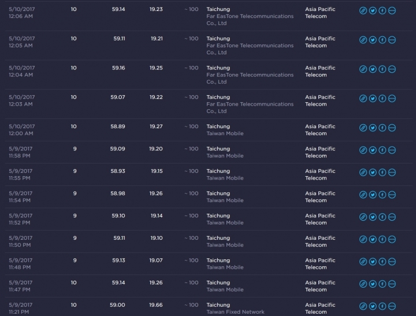Open more options for 11:54 PM result

click(x=392, y=195)
